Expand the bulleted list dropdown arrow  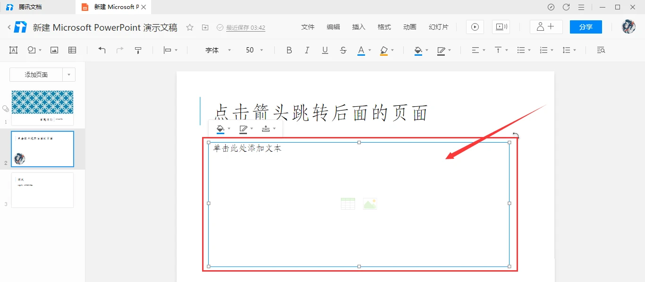(x=529, y=50)
